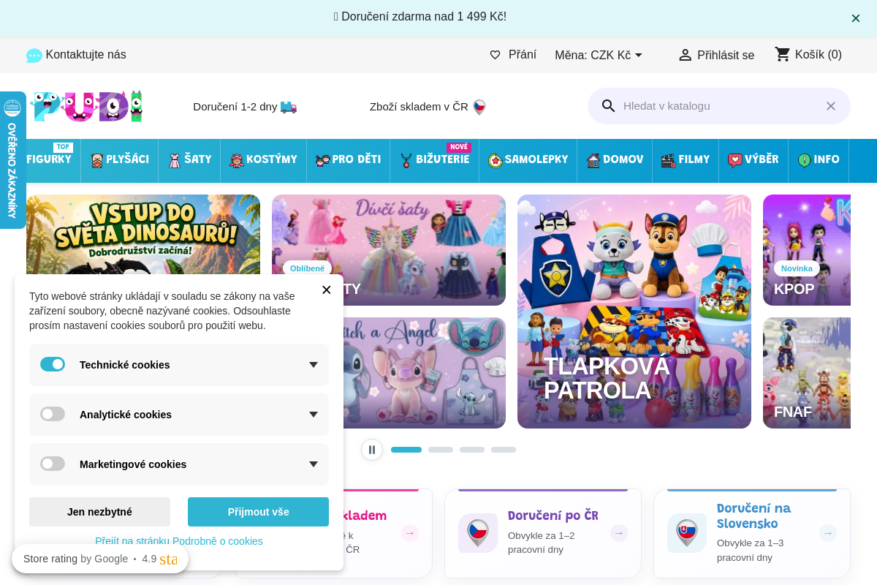Go to third carousel slide indicator

tap(472, 450)
